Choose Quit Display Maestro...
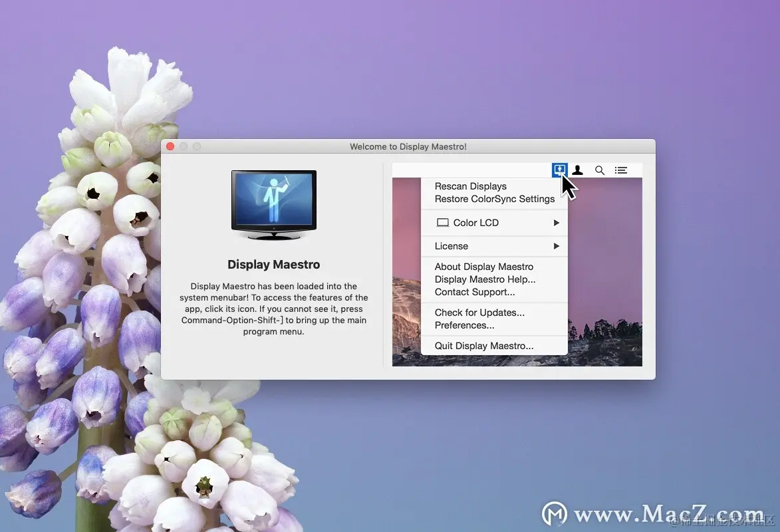Screen dimensions: 780x532 coord(484,346)
